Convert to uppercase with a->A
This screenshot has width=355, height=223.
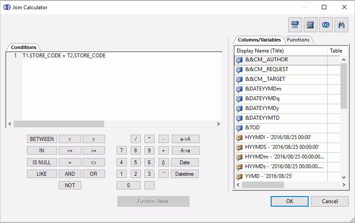click(x=185, y=139)
